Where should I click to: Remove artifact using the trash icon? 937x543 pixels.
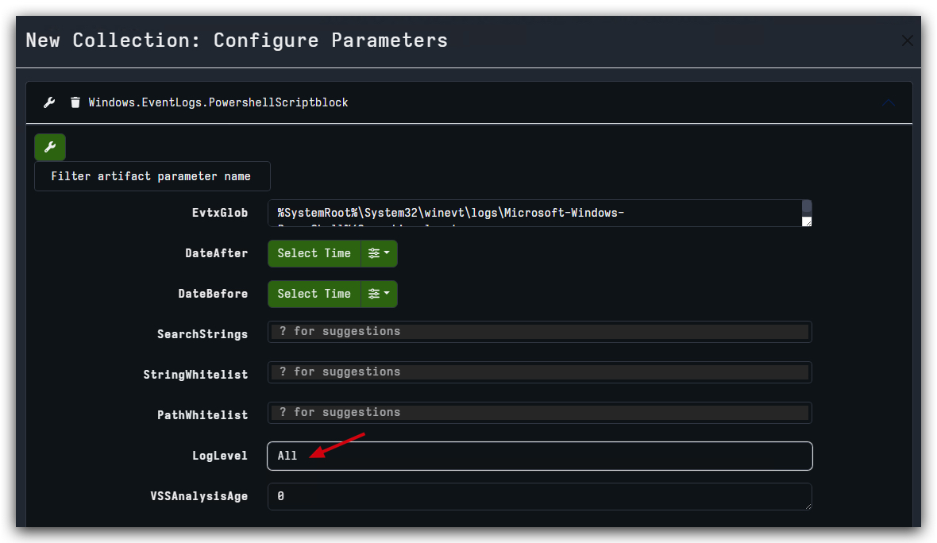[x=75, y=102]
